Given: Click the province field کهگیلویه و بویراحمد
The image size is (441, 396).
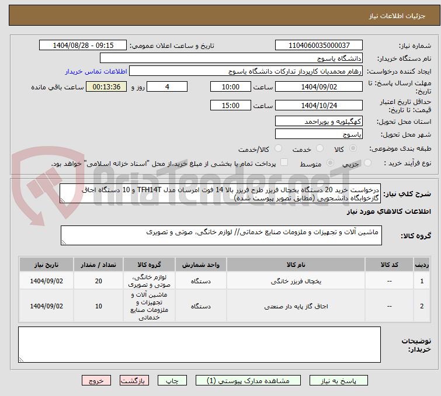Looking at the screenshot, I should click(319, 121).
